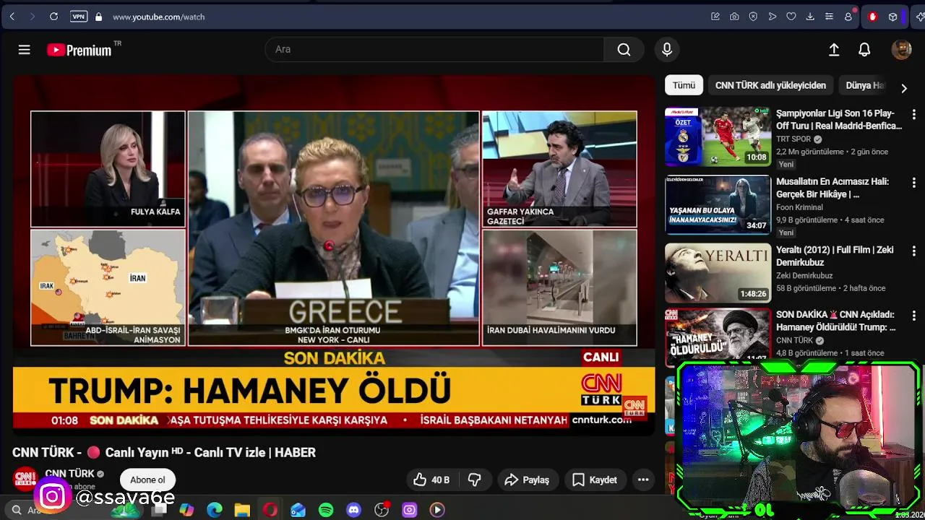Open OBS Studio from the taskbar
This screenshot has width=925, height=520.
pos(382,510)
